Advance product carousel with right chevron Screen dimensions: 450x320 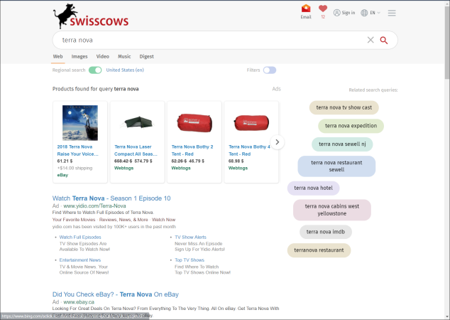pyautogui.click(x=278, y=142)
